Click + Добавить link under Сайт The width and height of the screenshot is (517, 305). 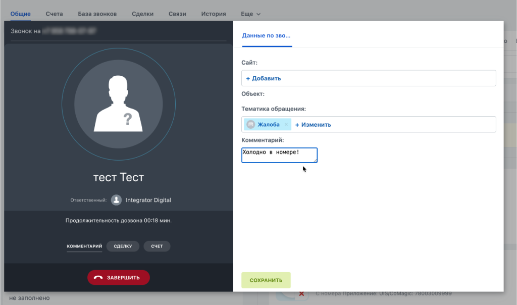pos(264,78)
